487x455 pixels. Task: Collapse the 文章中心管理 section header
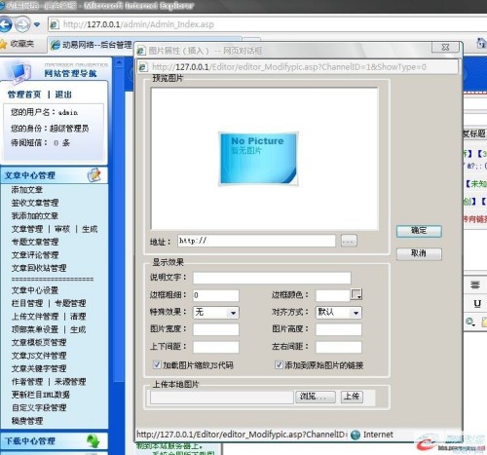pyautogui.click(x=54, y=175)
